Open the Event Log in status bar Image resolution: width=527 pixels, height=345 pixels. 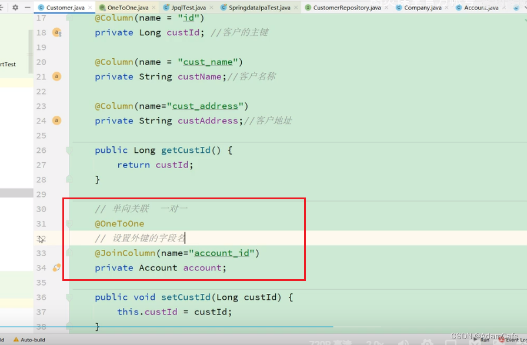click(x=512, y=340)
